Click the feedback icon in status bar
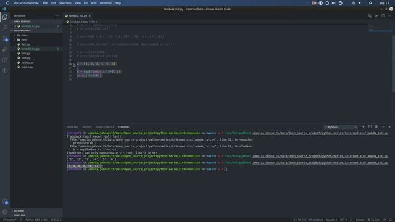 pyautogui.click(x=385, y=220)
